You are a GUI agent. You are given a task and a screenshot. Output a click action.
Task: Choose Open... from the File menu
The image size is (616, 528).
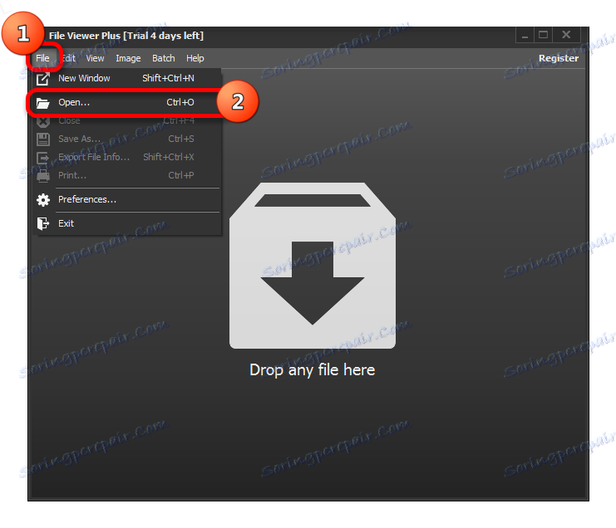pos(127,103)
